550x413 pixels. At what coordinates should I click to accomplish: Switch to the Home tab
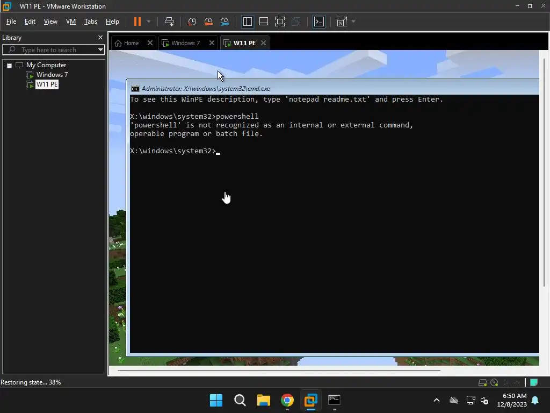(127, 43)
